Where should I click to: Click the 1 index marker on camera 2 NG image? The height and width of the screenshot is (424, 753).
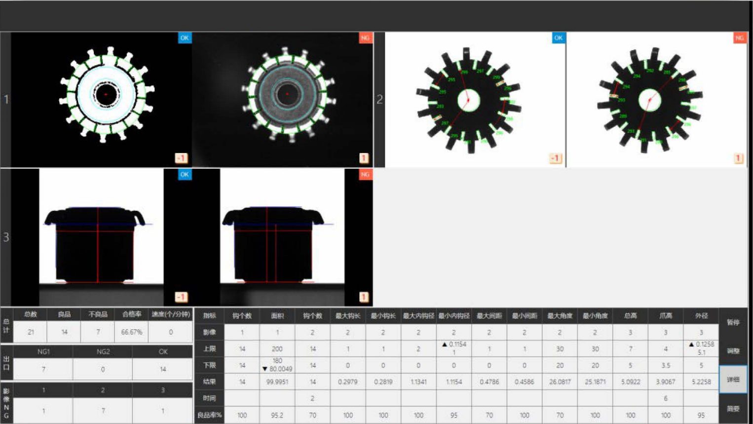click(738, 158)
